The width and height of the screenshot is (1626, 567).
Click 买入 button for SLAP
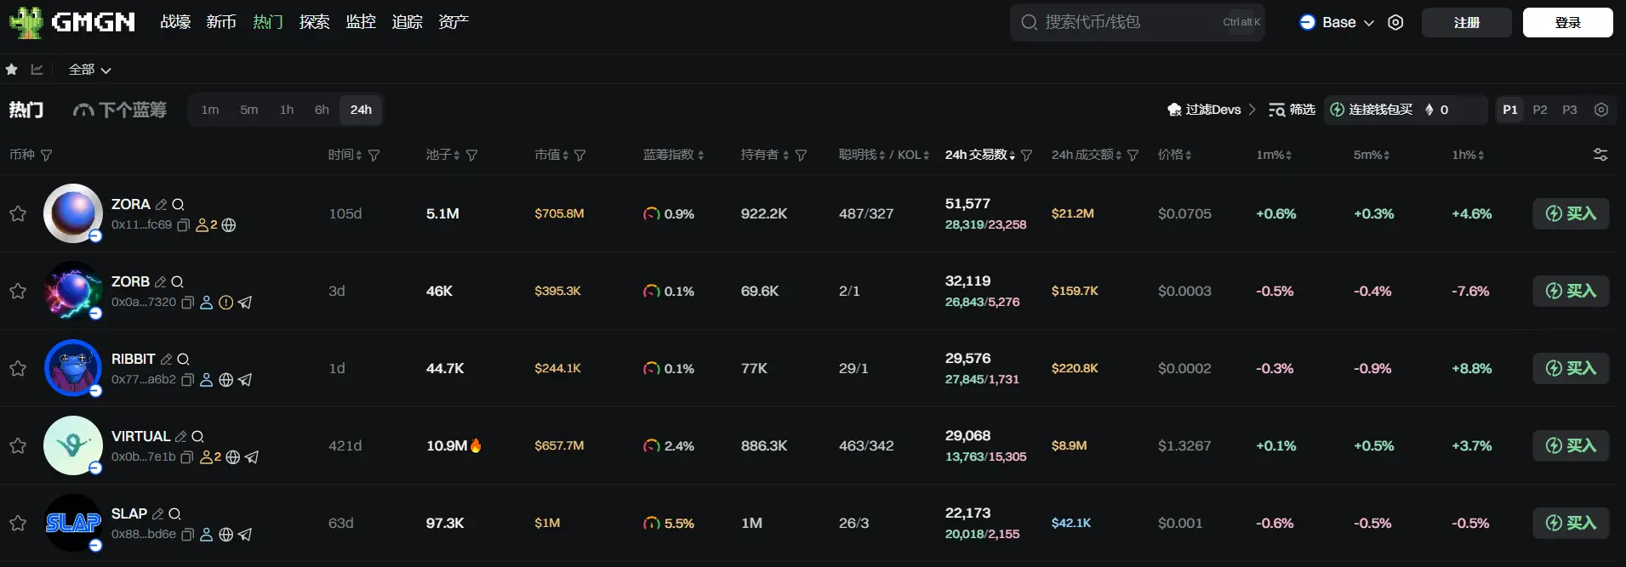click(x=1571, y=523)
